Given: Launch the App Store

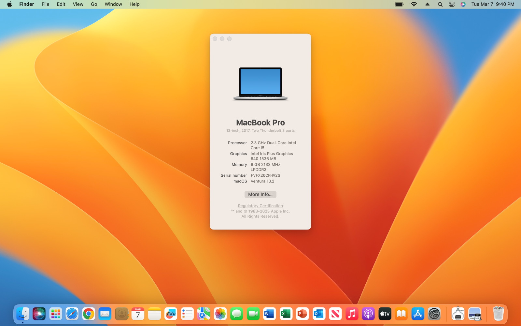Looking at the screenshot, I should (x=417, y=314).
